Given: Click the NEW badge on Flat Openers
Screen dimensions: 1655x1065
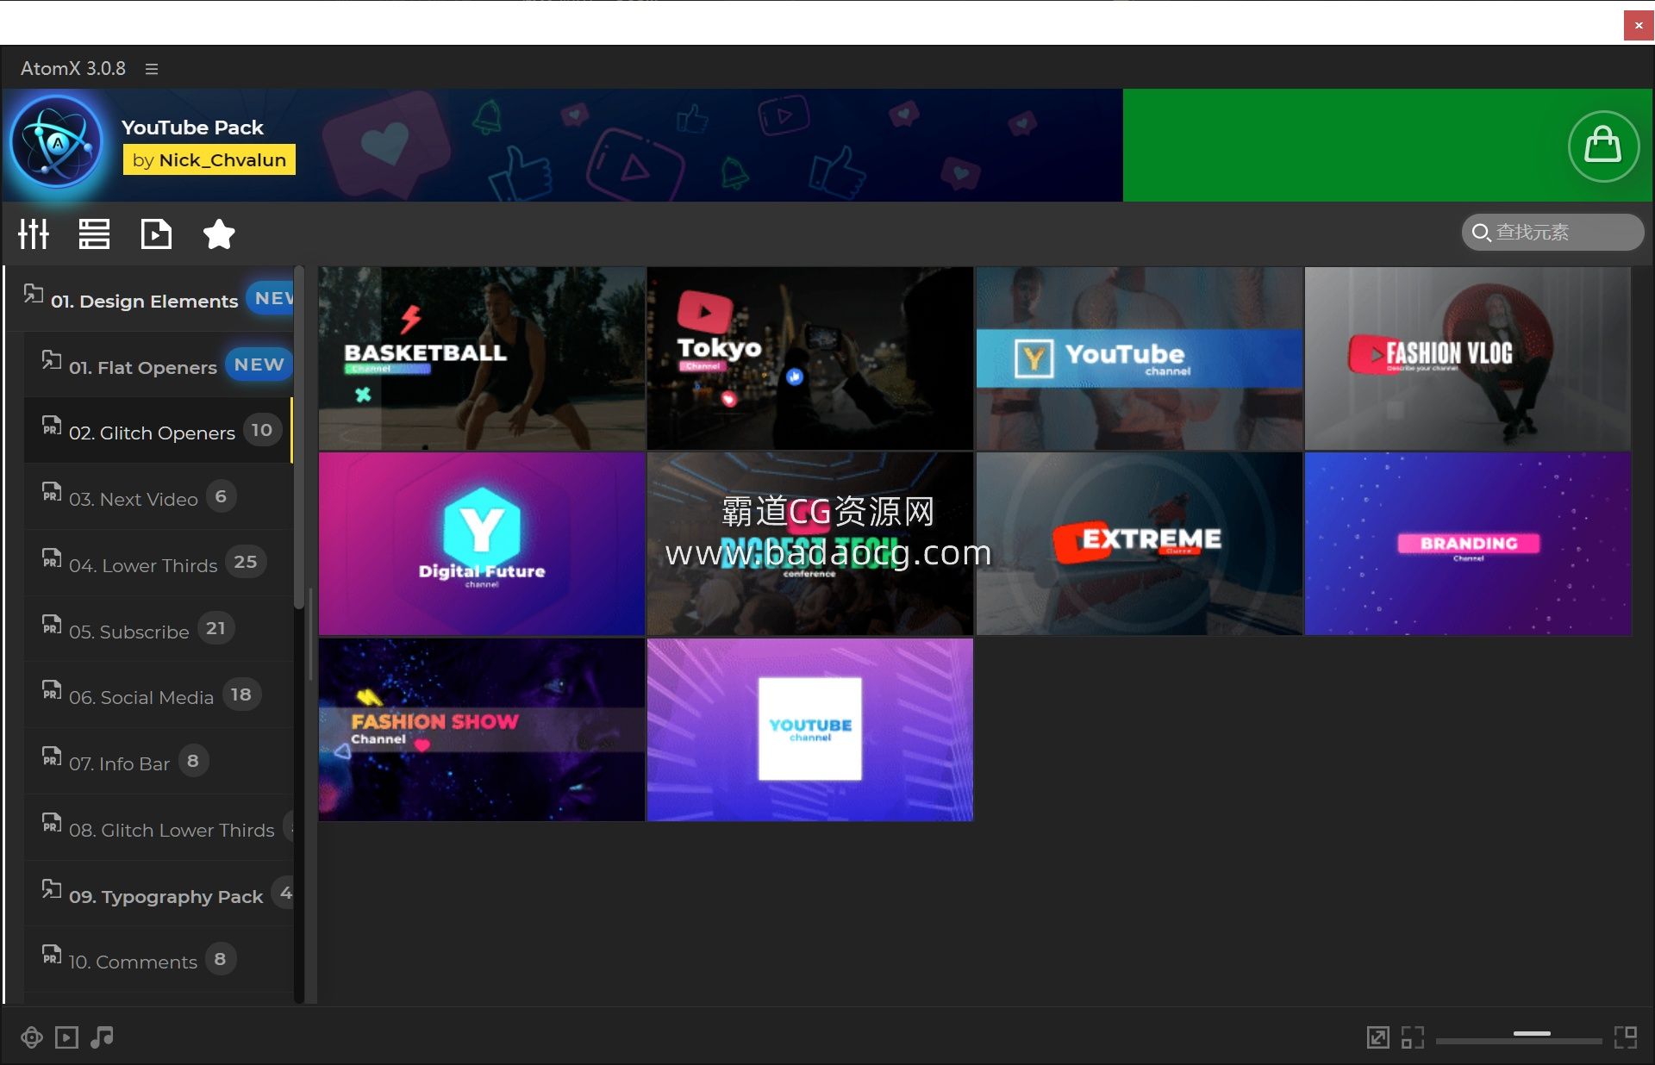Looking at the screenshot, I should pyautogui.click(x=259, y=364).
